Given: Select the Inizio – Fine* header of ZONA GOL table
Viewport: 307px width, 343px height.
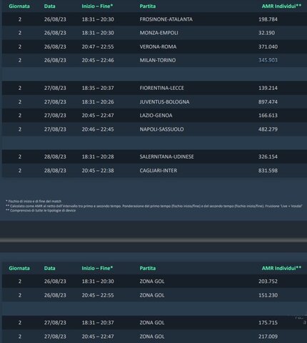Looking at the screenshot, I should click(97, 268).
